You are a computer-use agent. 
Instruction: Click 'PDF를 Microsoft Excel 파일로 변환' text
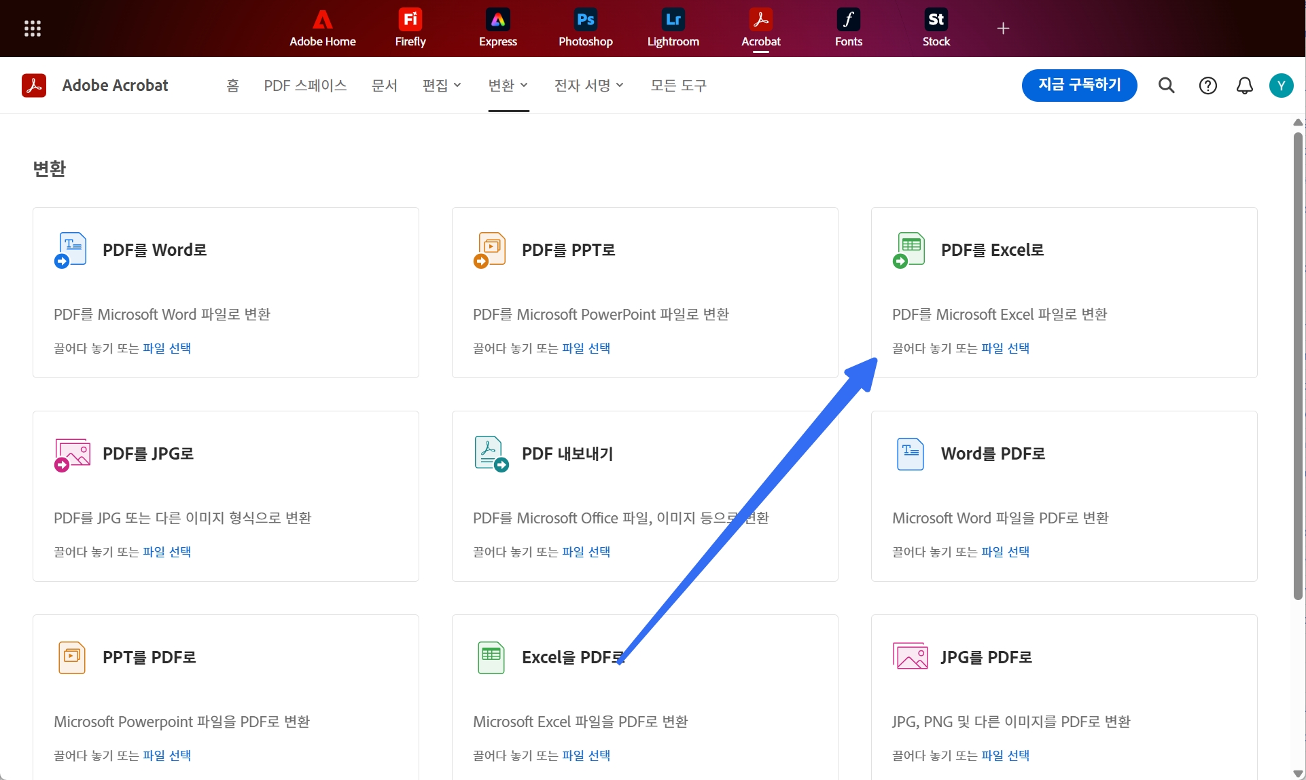click(1000, 314)
